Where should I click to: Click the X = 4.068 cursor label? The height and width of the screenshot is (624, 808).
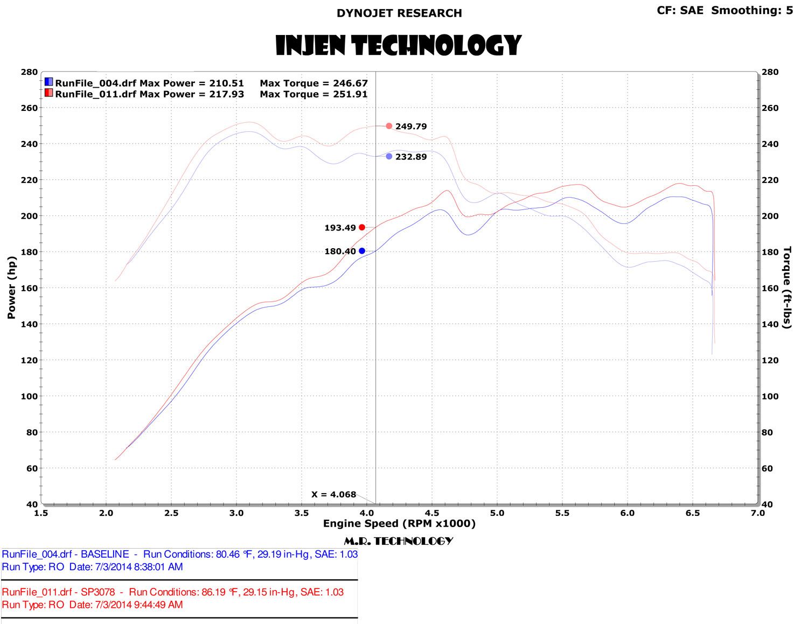pos(333,494)
